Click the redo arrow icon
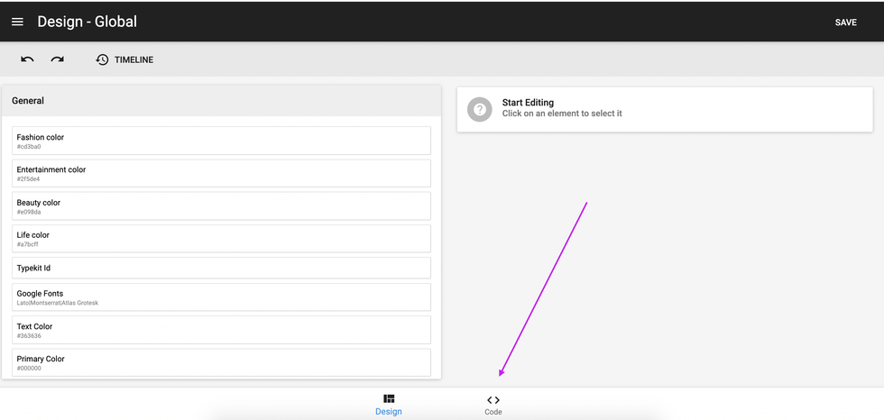Viewport: 884px width, 420px height. click(x=57, y=59)
